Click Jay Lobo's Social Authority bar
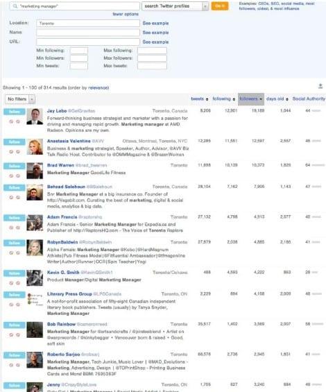The height and width of the screenshot is (392, 326). [x=316, y=111]
